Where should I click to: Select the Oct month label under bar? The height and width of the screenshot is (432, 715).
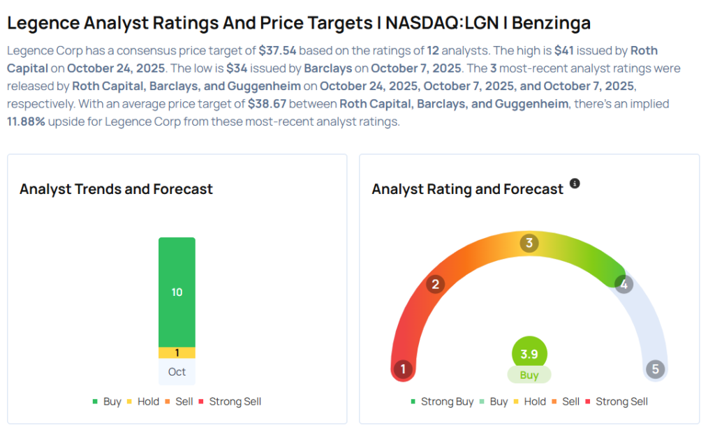[177, 371]
